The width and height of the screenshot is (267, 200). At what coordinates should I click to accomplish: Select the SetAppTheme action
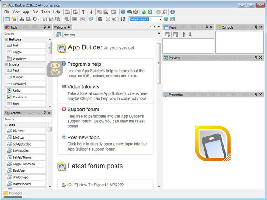tap(26, 158)
